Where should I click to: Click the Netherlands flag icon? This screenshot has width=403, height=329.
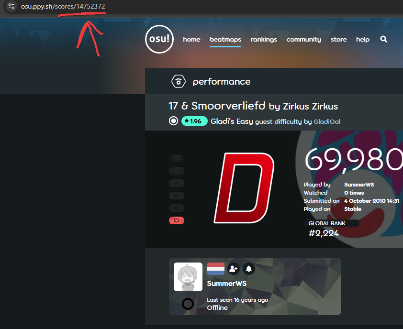coord(216,269)
